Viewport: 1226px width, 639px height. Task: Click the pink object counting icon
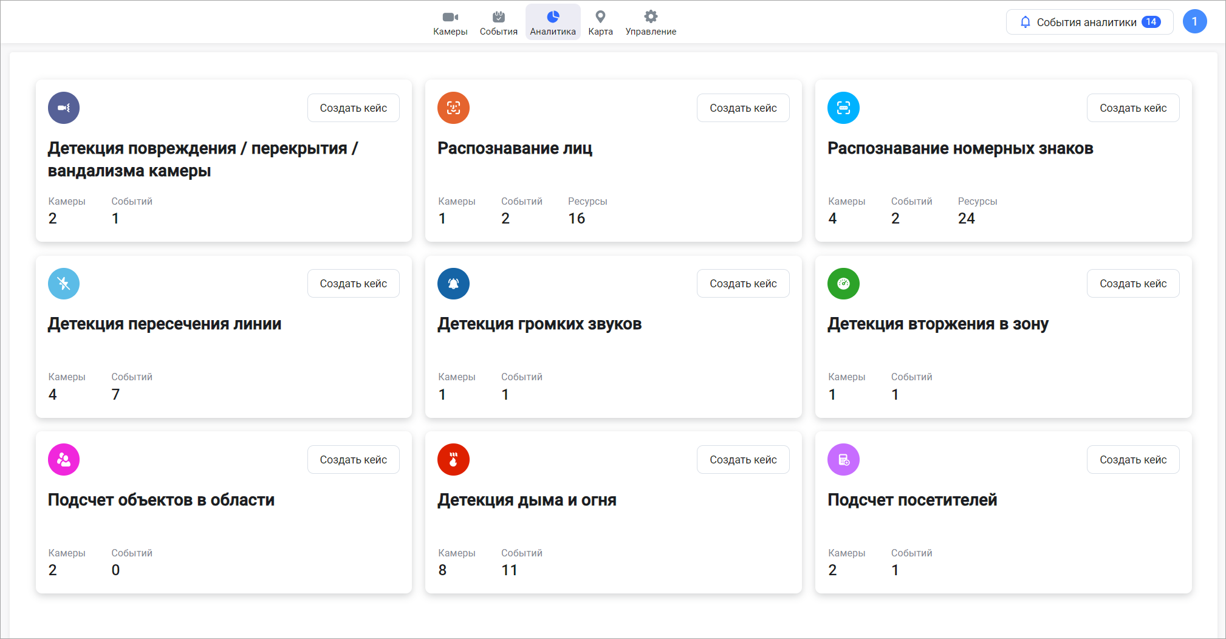pos(64,460)
